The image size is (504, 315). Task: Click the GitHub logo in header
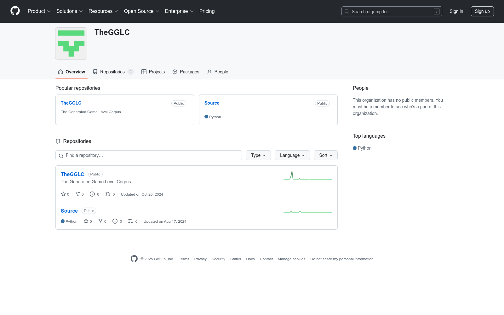click(x=15, y=11)
